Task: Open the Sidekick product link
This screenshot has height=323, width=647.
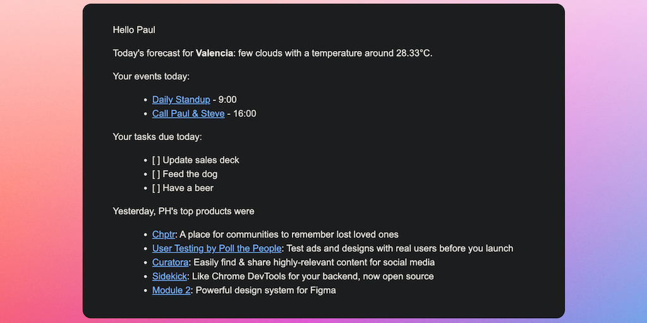Action: pos(170,276)
